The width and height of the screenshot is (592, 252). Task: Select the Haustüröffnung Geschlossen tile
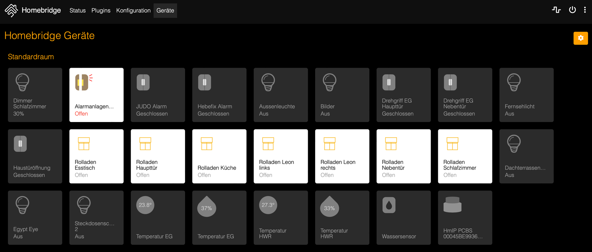coord(35,156)
